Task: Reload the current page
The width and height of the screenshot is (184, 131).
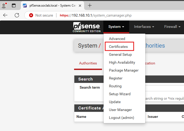Action: pyautogui.click(x=17, y=15)
